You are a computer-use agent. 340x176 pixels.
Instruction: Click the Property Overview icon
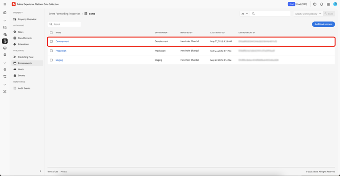pos(15,19)
